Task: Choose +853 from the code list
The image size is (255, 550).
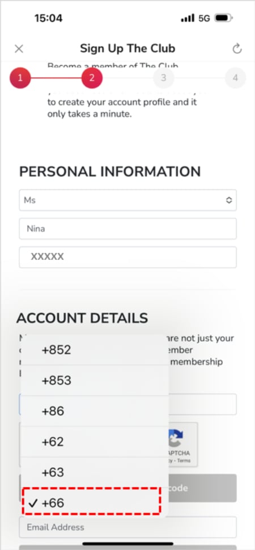Action: 95,380
